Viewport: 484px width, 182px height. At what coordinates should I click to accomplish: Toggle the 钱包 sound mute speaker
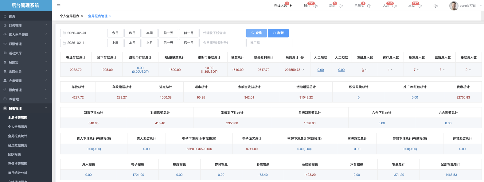[x=315, y=6]
